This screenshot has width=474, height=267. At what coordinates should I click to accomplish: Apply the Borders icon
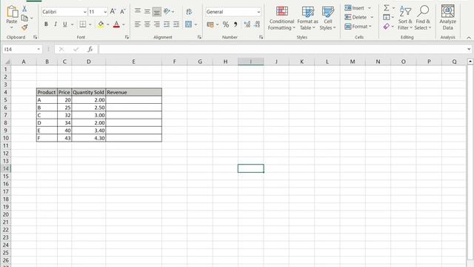pyautogui.click(x=82, y=24)
